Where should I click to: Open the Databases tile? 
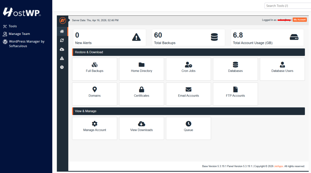pos(235,69)
